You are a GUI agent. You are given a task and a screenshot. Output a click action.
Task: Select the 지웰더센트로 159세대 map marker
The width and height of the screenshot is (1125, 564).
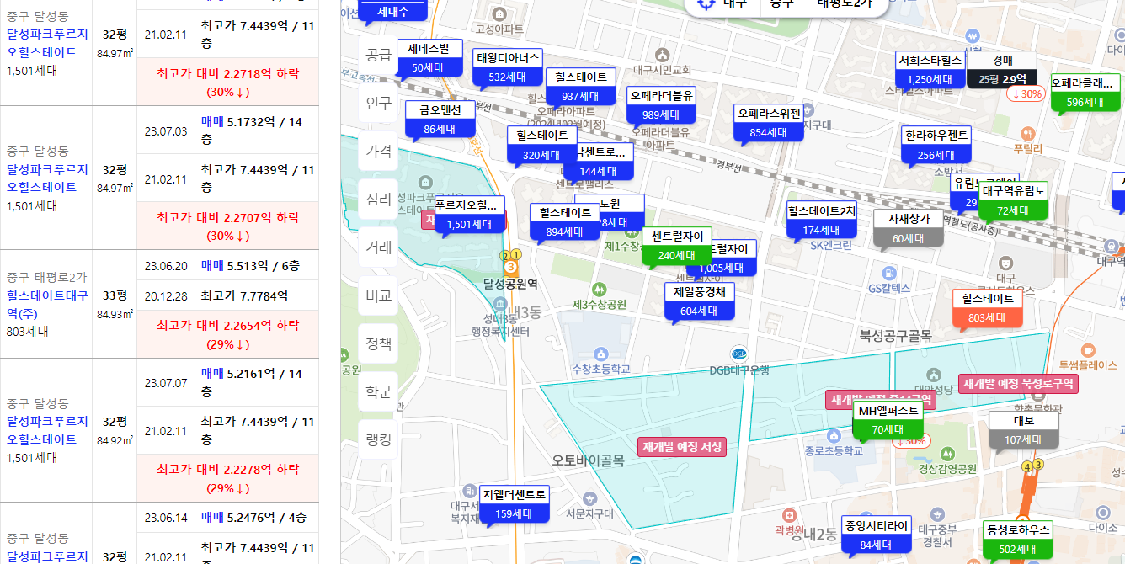(x=514, y=503)
